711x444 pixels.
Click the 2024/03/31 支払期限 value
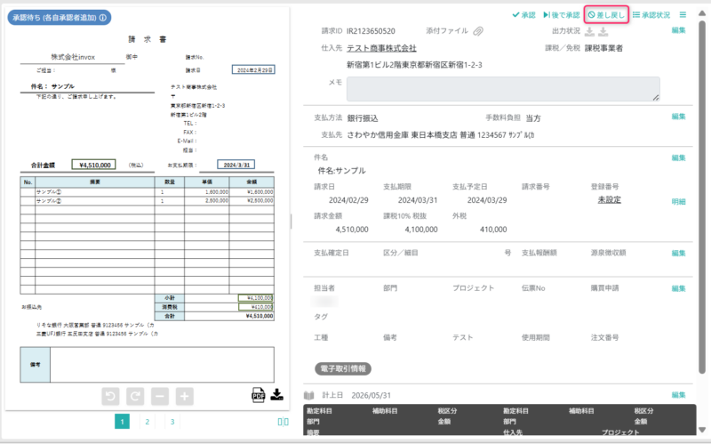click(418, 200)
